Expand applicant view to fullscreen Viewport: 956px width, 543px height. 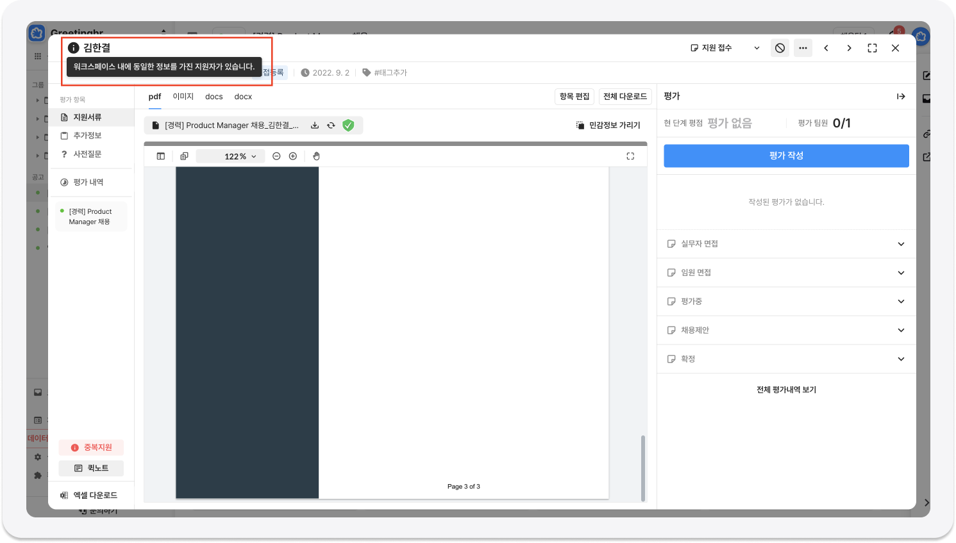click(872, 48)
